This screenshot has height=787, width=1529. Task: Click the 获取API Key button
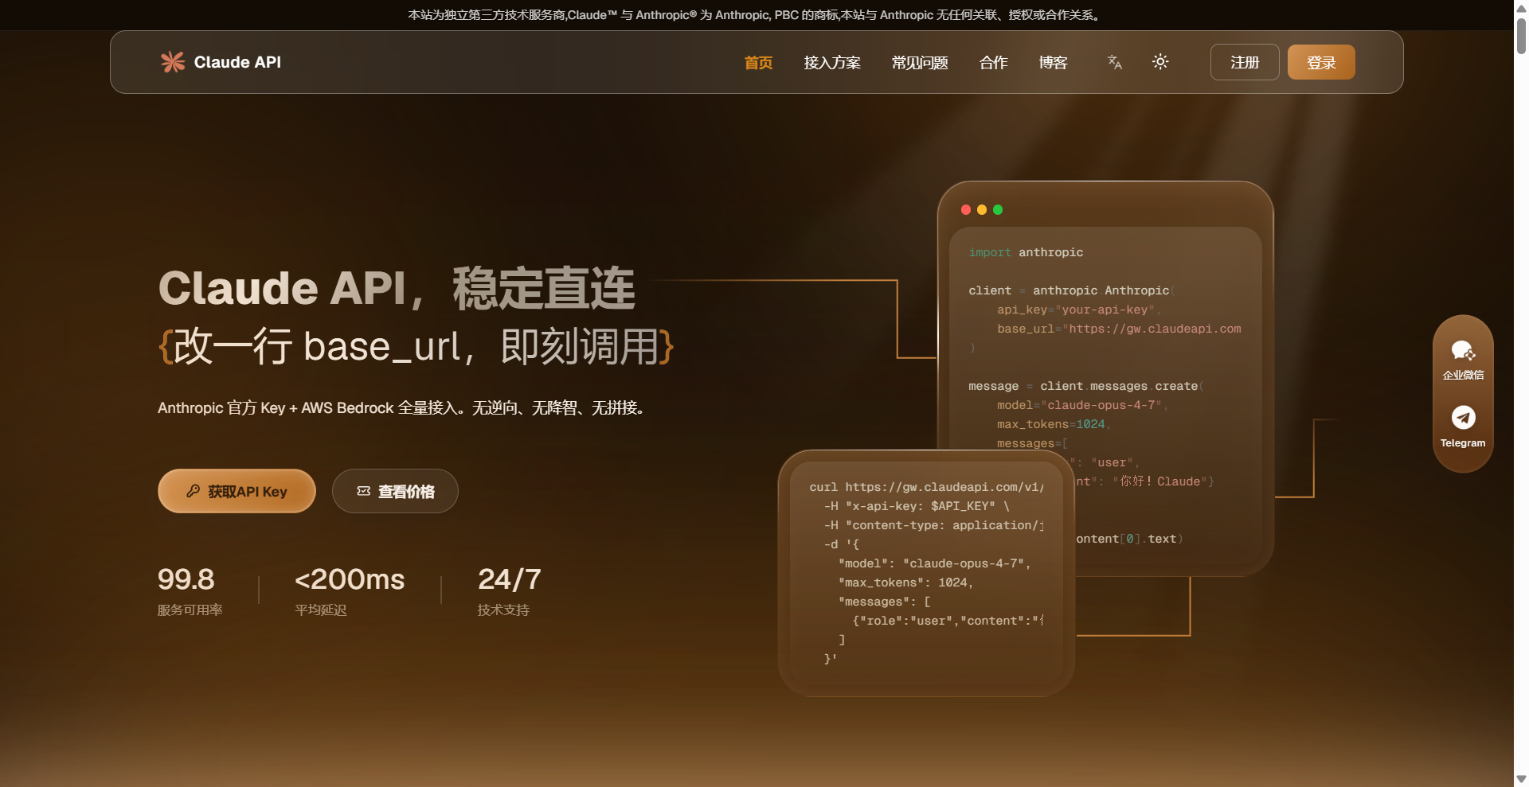click(x=237, y=491)
